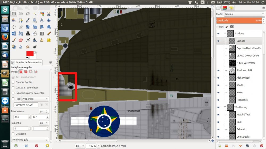Screen dimensions: 266x149
Task: Collapse the Shadows layer group
Action: point(225,33)
